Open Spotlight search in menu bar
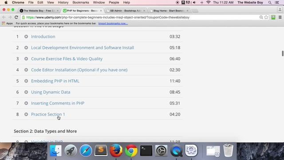This screenshot has height=160, width=284. pyautogui.click(x=270, y=3)
